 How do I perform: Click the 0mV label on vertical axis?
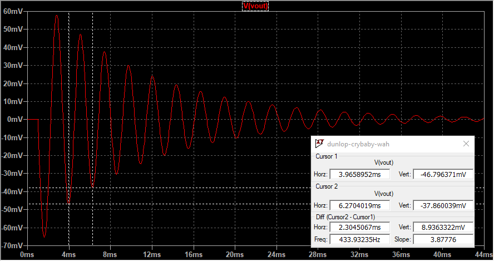tap(13, 120)
